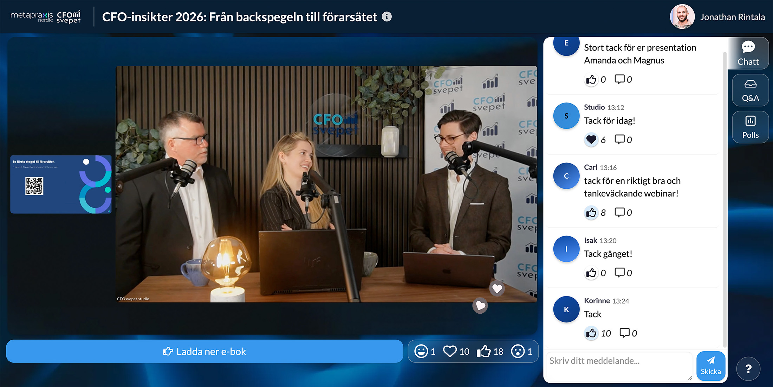773x387 pixels.
Task: Click the Skriv ditt meddelande input field
Action: [x=619, y=366]
